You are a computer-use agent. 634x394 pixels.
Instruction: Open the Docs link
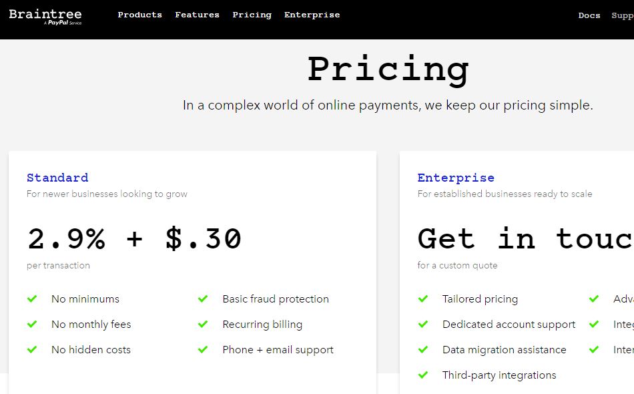(589, 15)
